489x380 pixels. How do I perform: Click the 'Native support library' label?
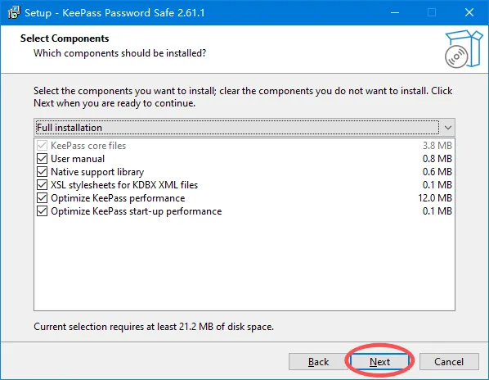click(97, 172)
